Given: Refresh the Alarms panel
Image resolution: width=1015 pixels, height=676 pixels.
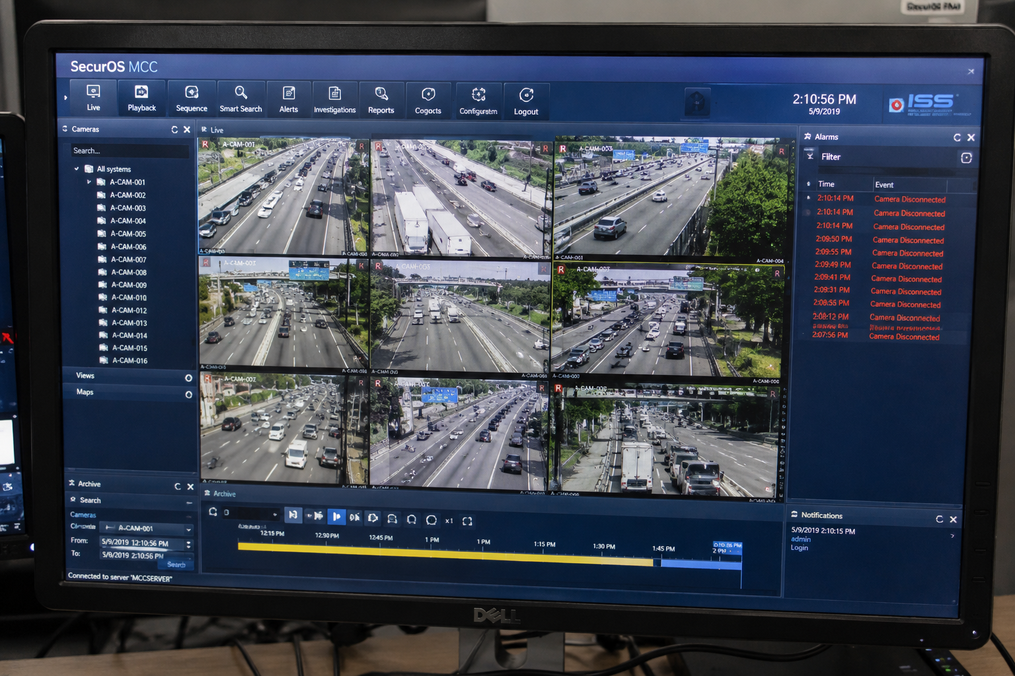Looking at the screenshot, I should point(957,137).
